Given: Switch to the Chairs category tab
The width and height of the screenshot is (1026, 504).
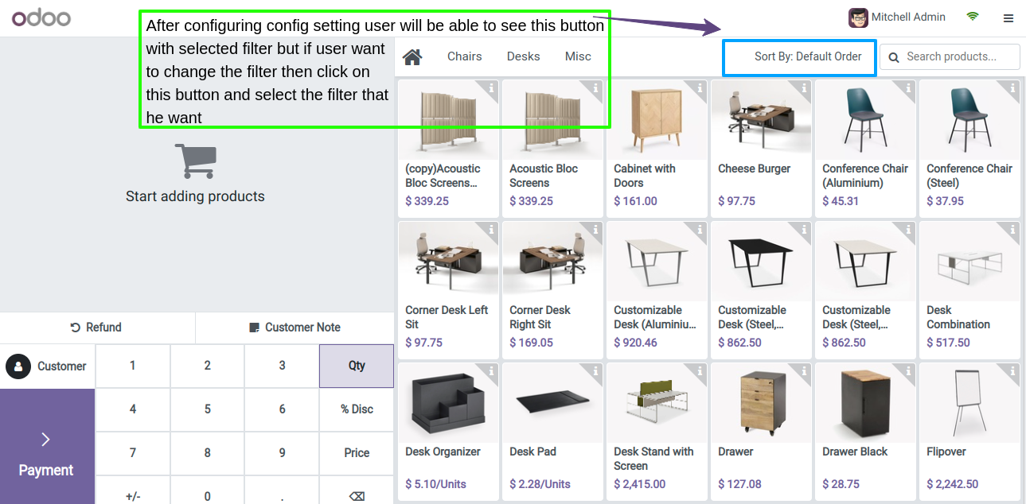Looking at the screenshot, I should coord(465,56).
